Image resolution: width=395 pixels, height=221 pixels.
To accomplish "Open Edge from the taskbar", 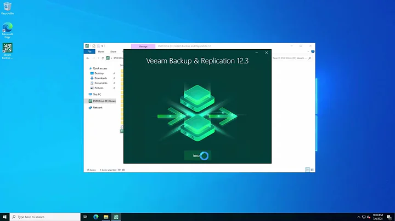I will click(x=95, y=217).
